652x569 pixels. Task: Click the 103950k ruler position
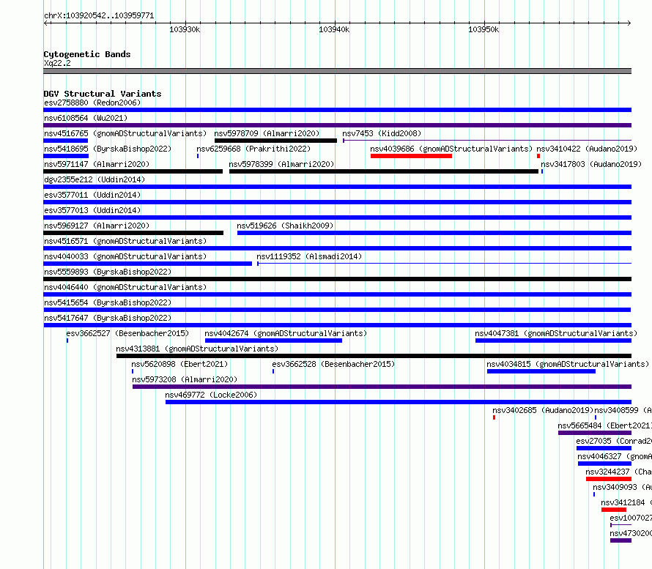(x=484, y=29)
